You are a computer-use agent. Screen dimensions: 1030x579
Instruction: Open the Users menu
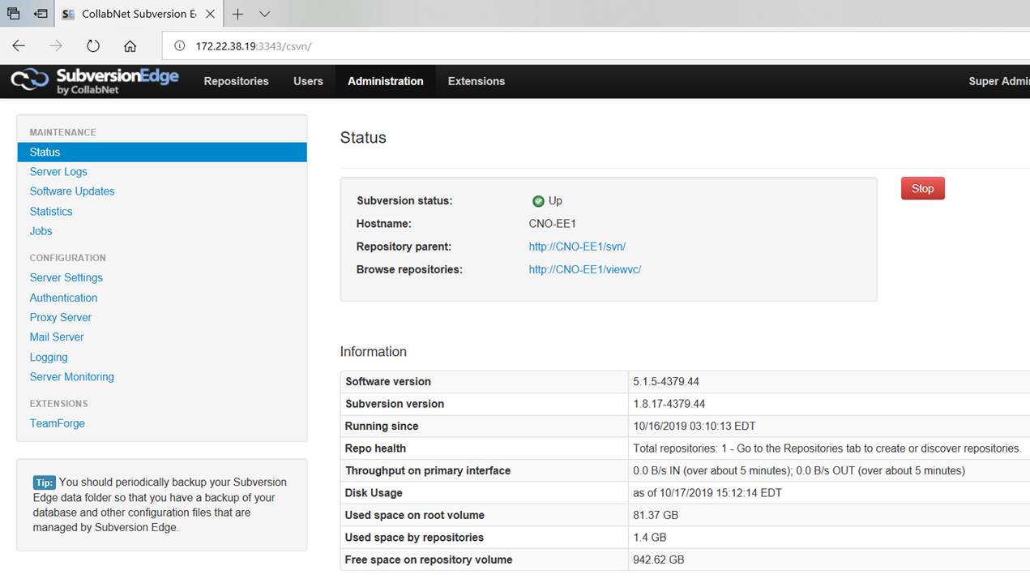tap(308, 81)
